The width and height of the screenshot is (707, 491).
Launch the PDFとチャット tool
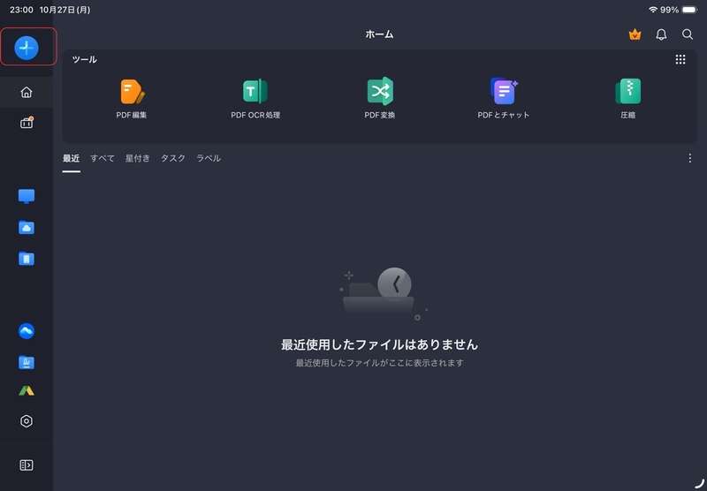[503, 99]
